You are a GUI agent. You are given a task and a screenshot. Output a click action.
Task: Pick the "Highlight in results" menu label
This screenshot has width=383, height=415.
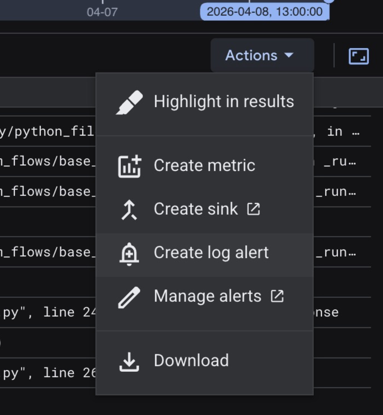click(224, 102)
